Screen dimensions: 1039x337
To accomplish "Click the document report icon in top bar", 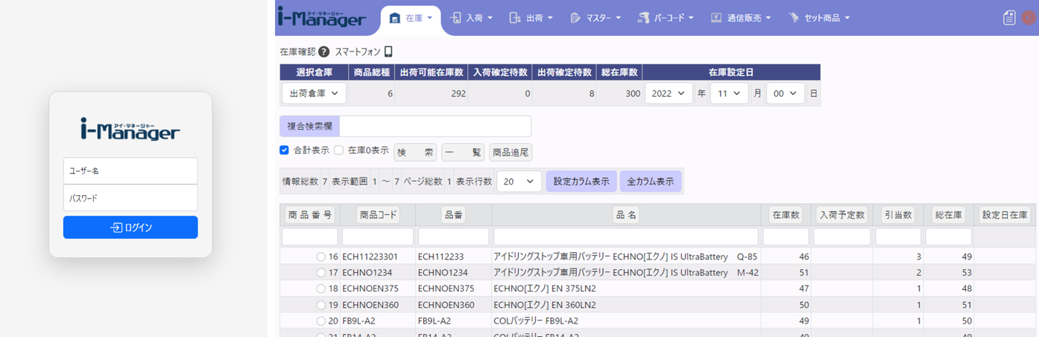I will [1009, 18].
